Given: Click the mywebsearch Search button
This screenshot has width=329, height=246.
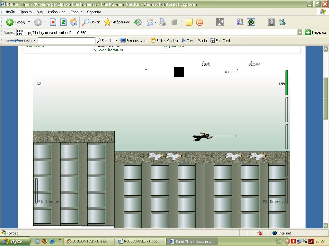Looking at the screenshot, I should 105,41.
